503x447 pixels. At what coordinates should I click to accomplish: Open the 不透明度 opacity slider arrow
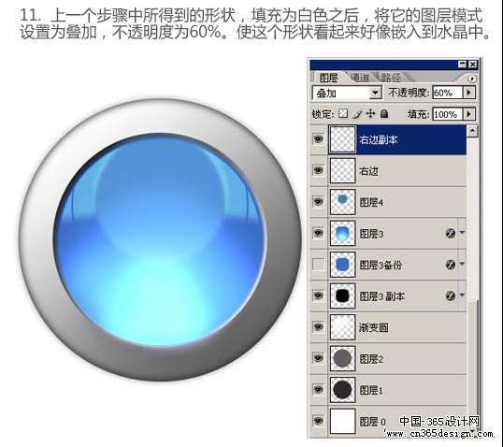pos(468,93)
